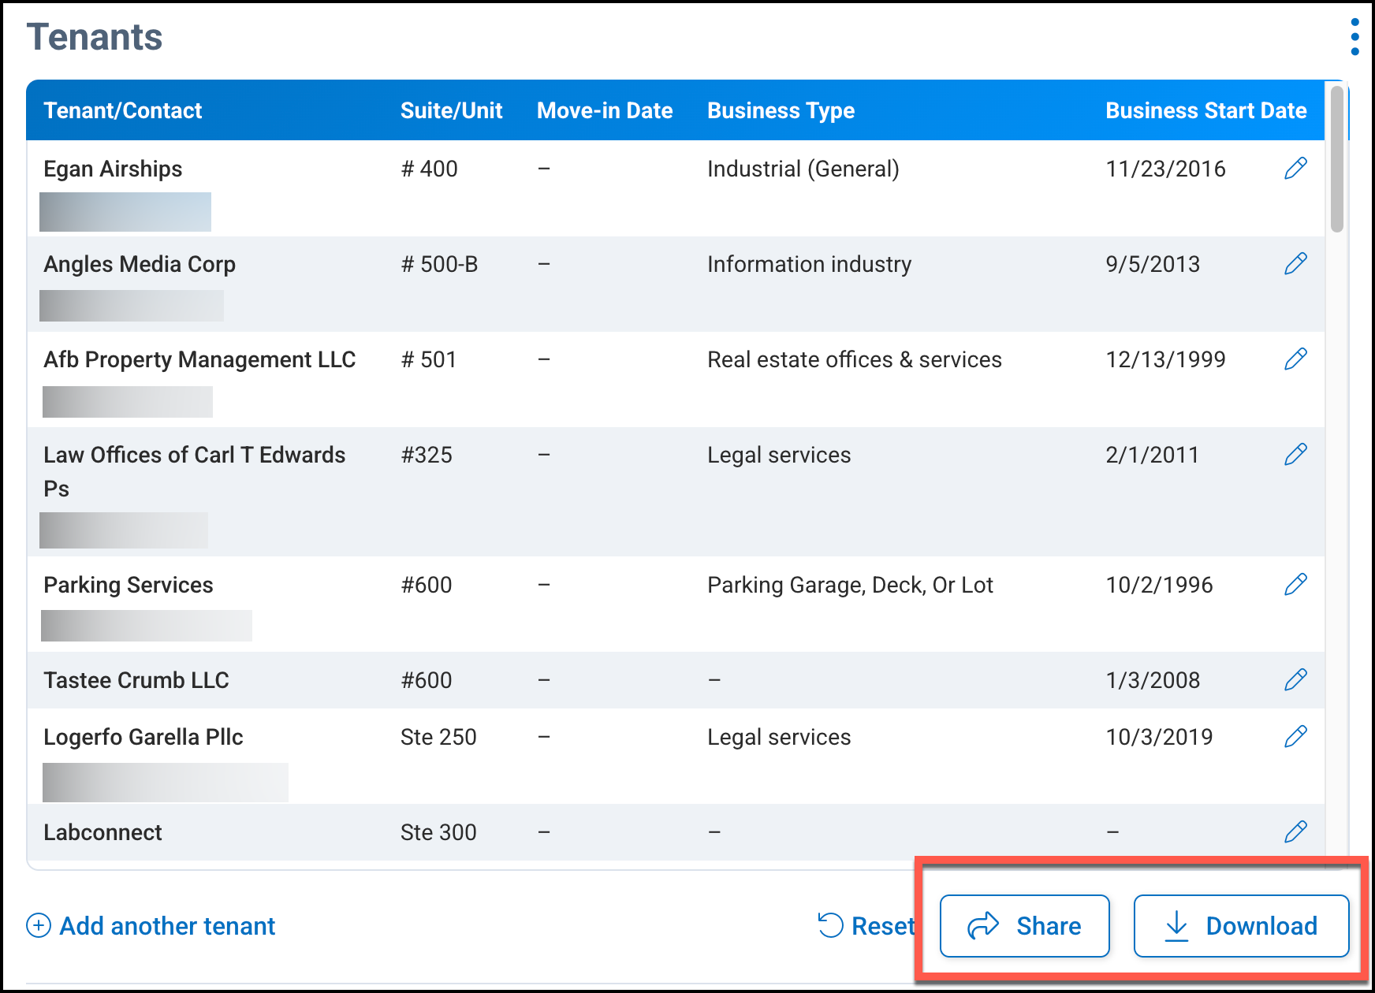1375x993 pixels.
Task: Click the Tenant/Contact column header
Action: 123,110
